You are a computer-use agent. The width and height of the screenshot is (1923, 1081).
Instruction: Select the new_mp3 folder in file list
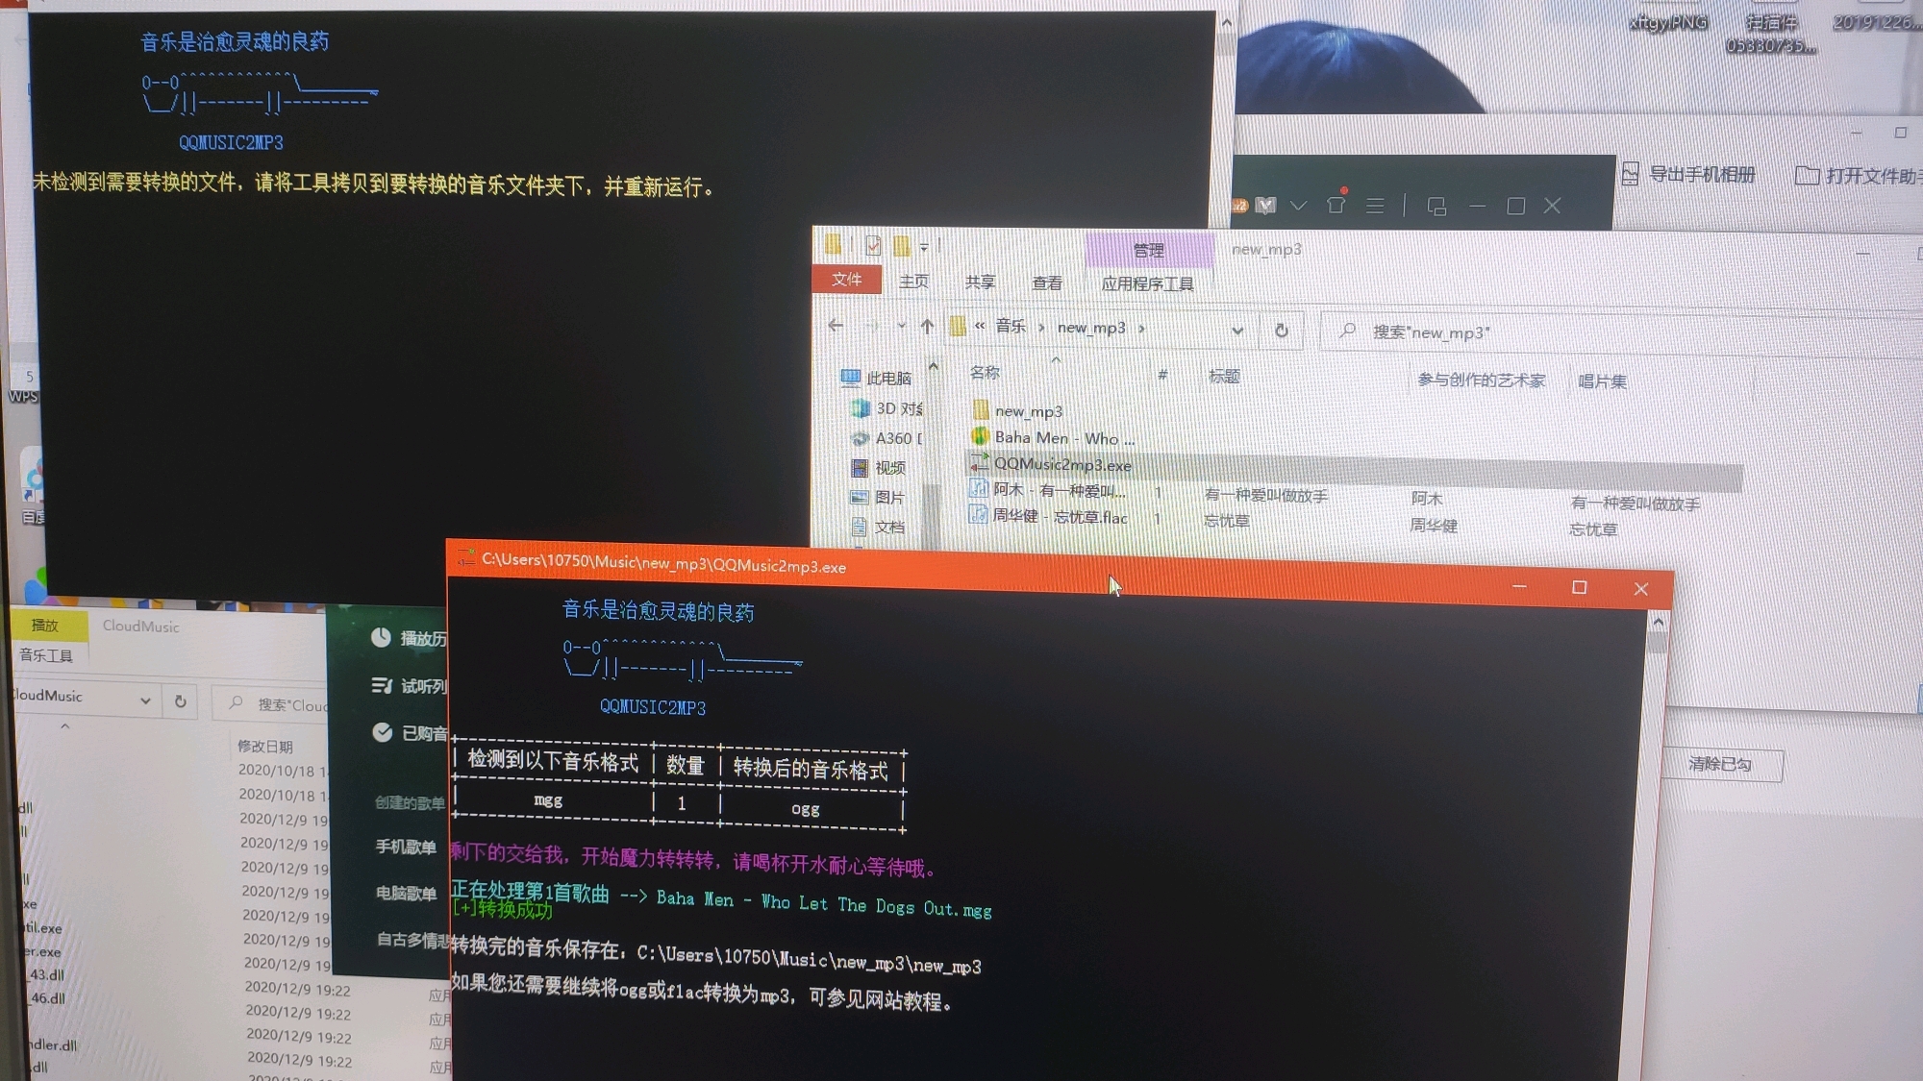click(1017, 410)
